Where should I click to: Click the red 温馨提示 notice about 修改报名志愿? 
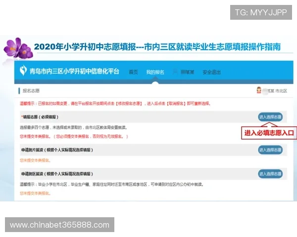tap(115, 104)
